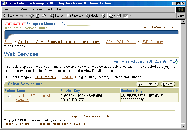The width and height of the screenshot is (187, 130).
Task: Click the Windows logo throbber
Action: pos(181,9)
